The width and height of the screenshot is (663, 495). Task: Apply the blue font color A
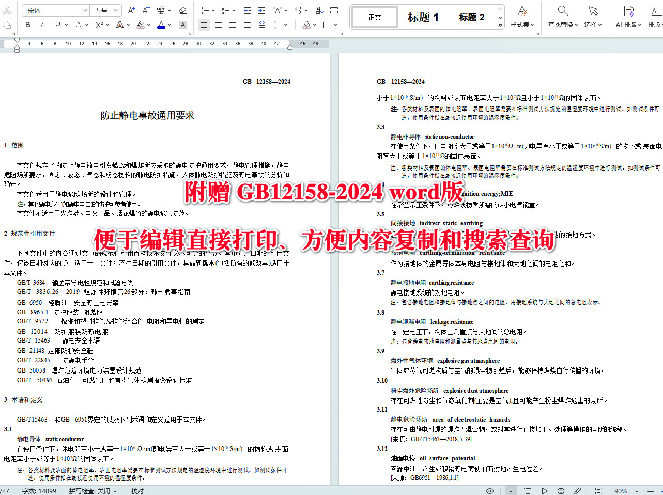[x=161, y=24]
